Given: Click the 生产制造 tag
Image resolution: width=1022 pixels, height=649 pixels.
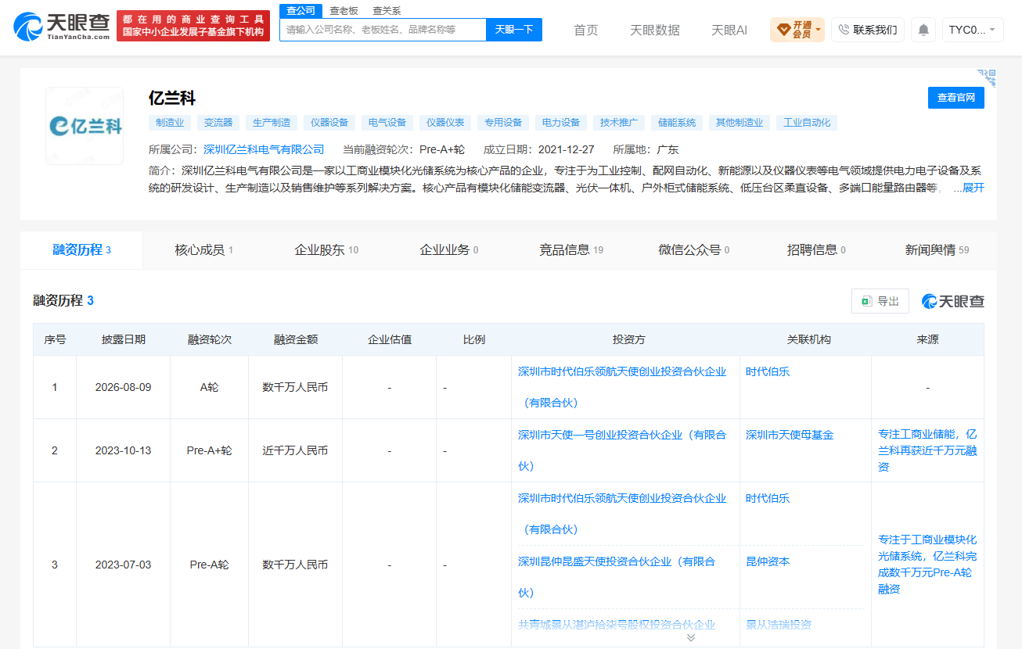Looking at the screenshot, I should [272, 123].
